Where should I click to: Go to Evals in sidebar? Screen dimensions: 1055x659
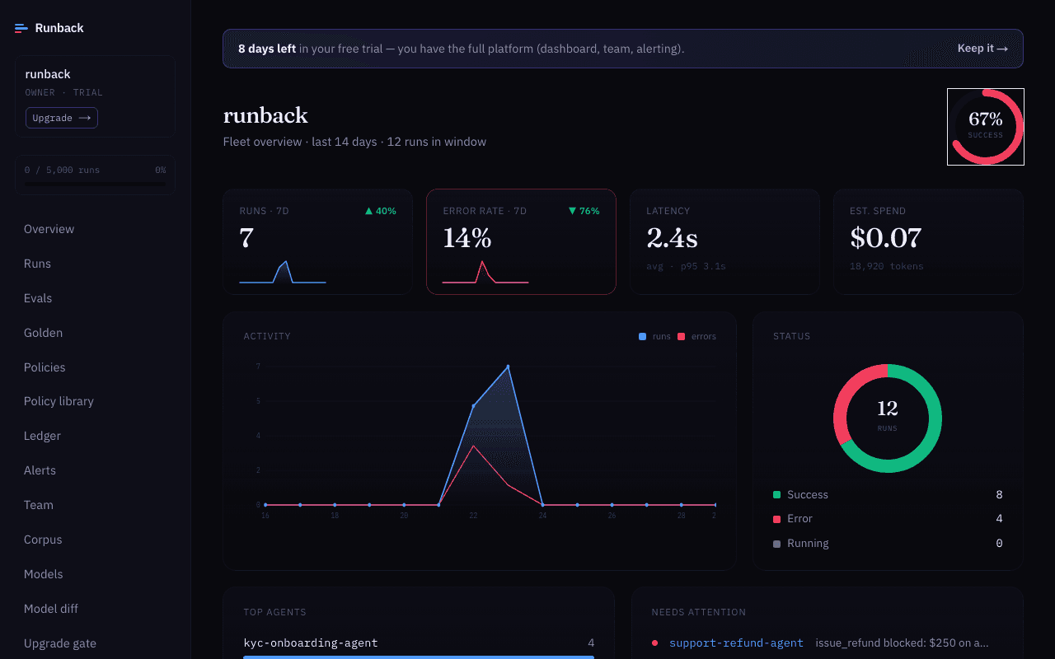(x=38, y=298)
